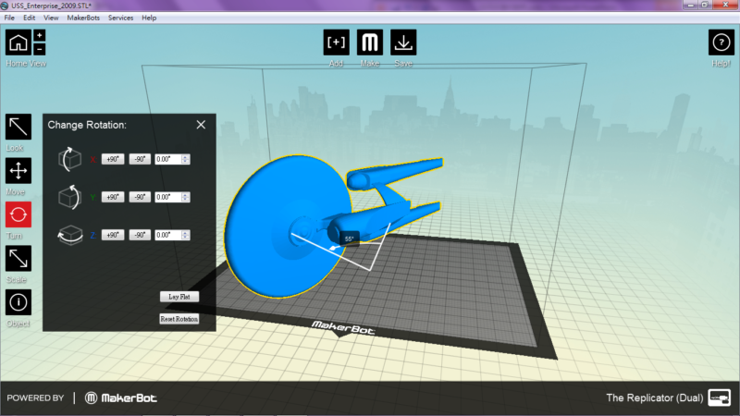
Task: Open the Edit menu
Action: (x=30, y=18)
